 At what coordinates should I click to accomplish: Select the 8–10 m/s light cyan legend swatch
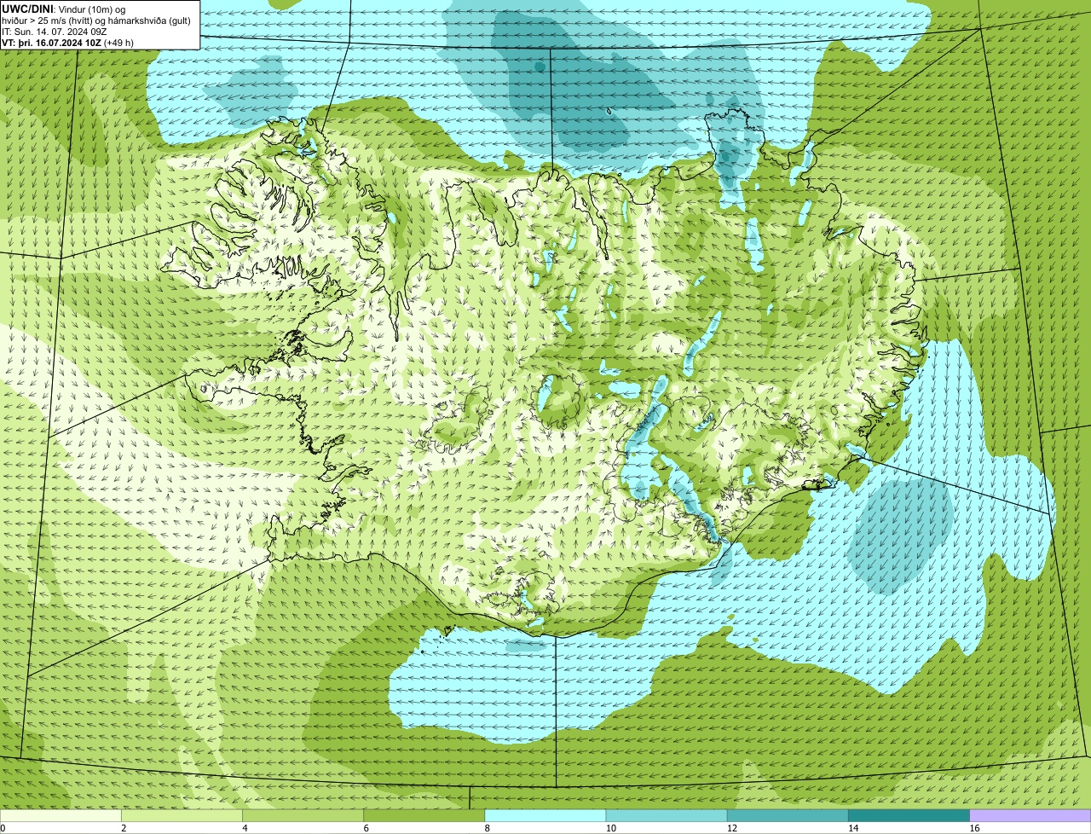[545, 816]
